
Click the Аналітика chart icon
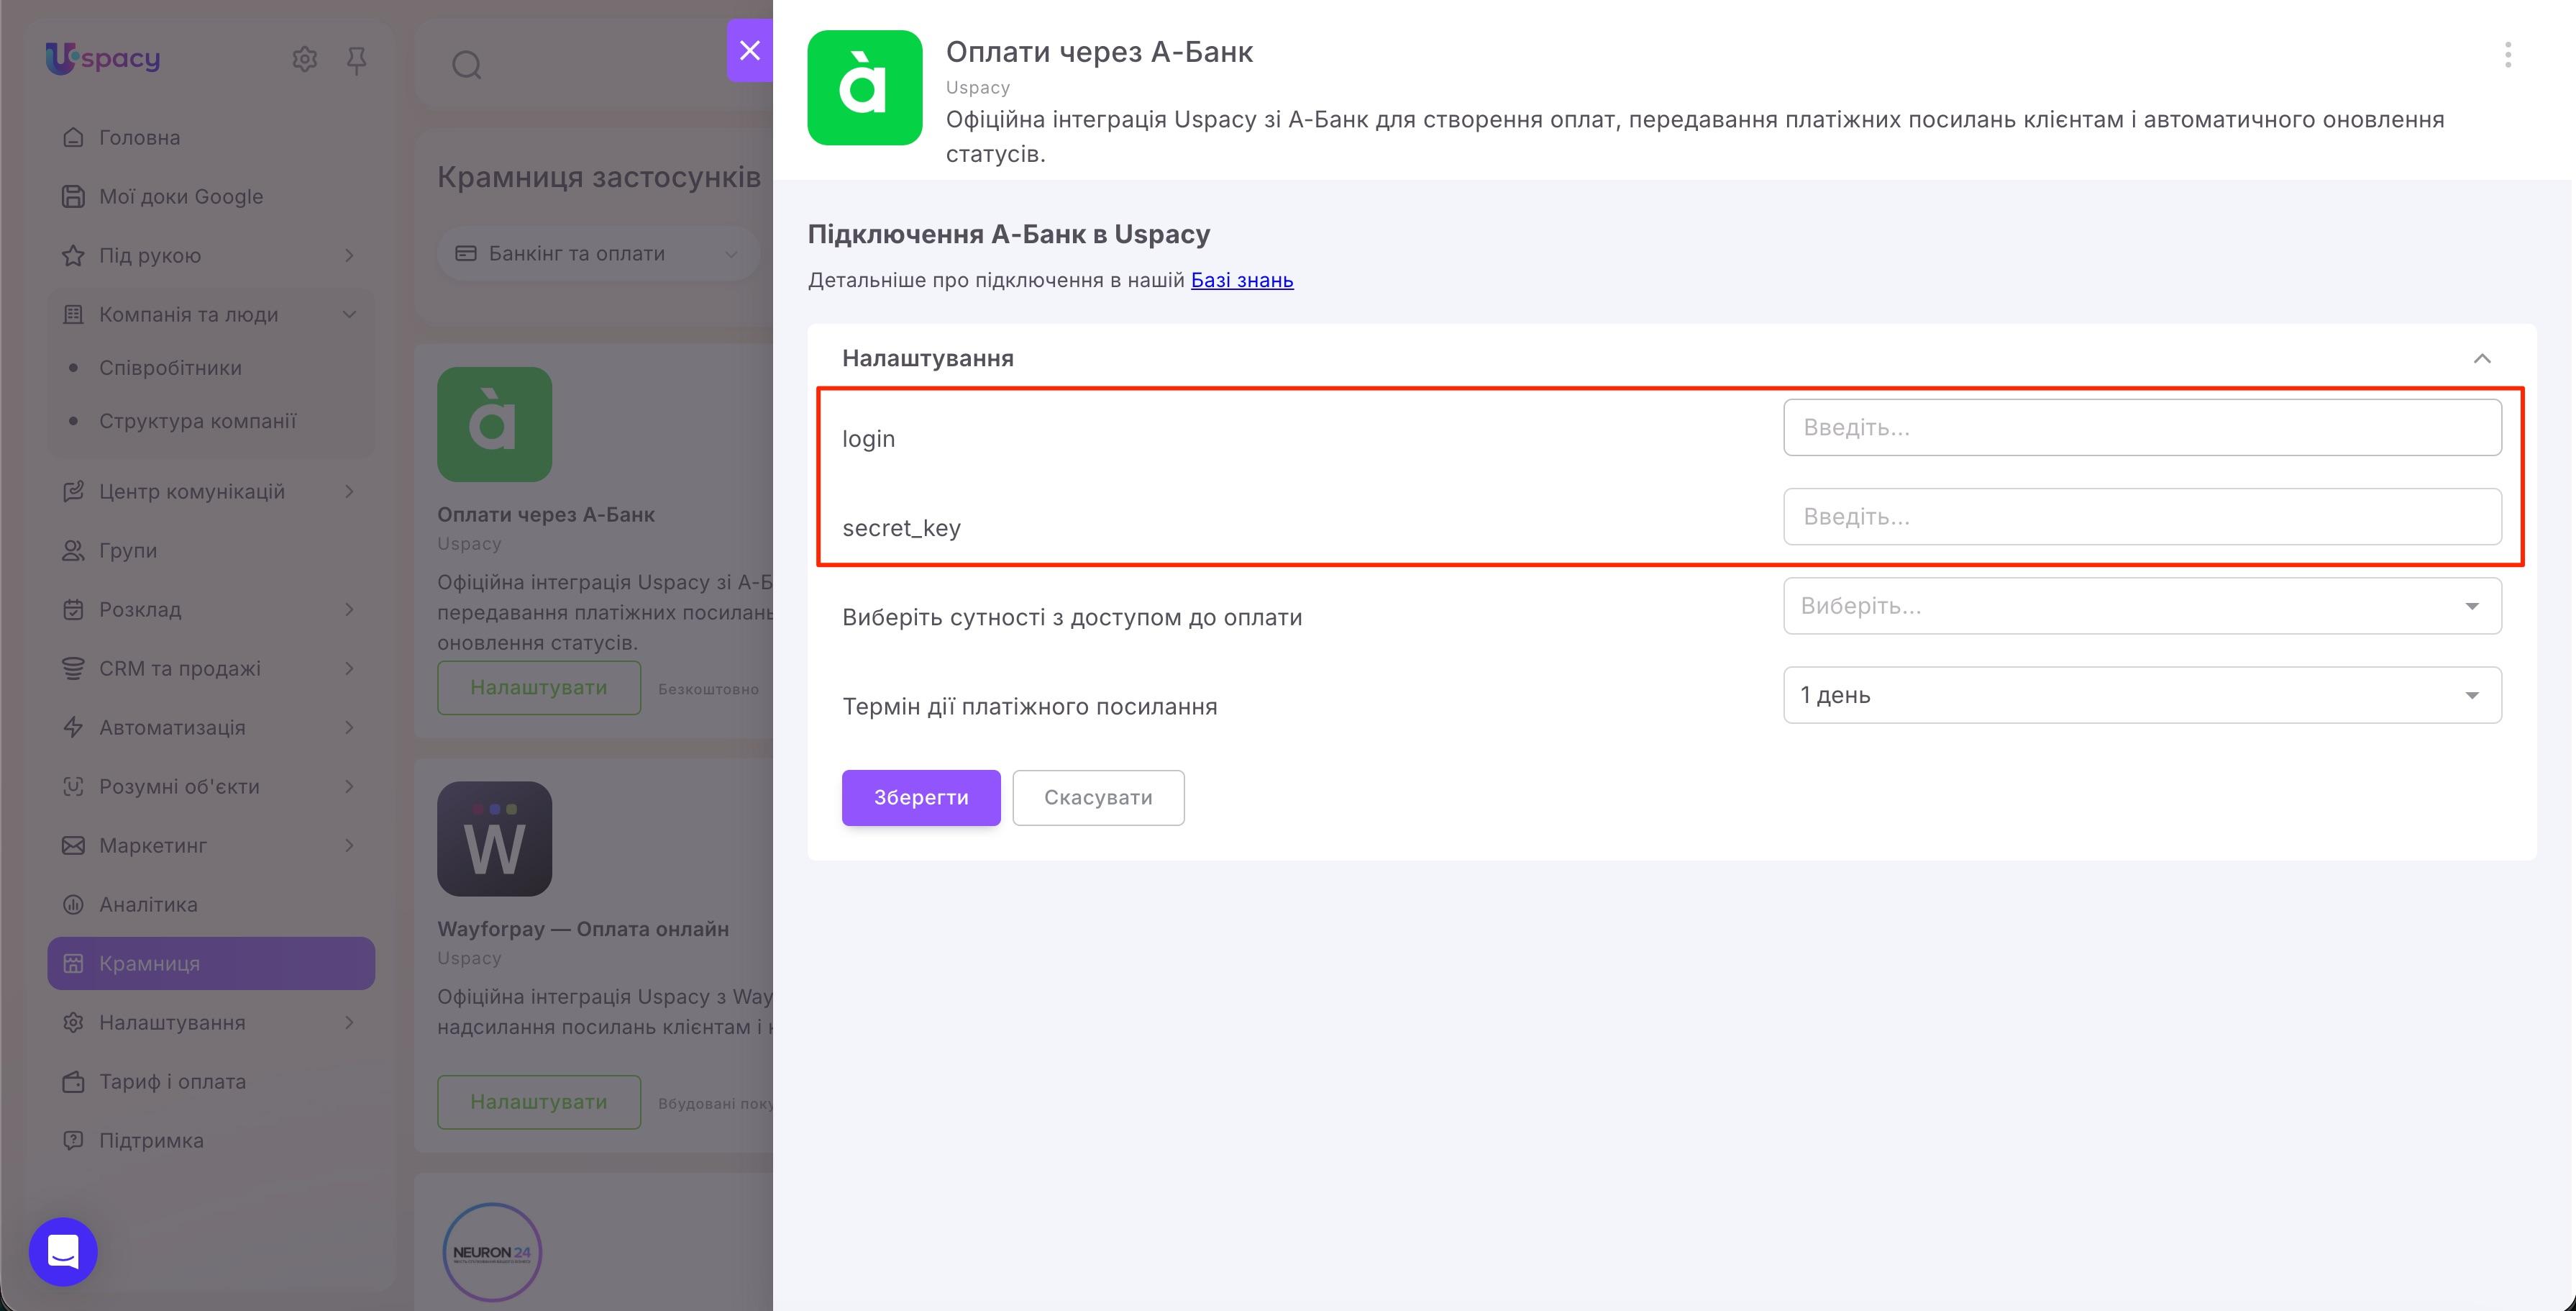[73, 904]
